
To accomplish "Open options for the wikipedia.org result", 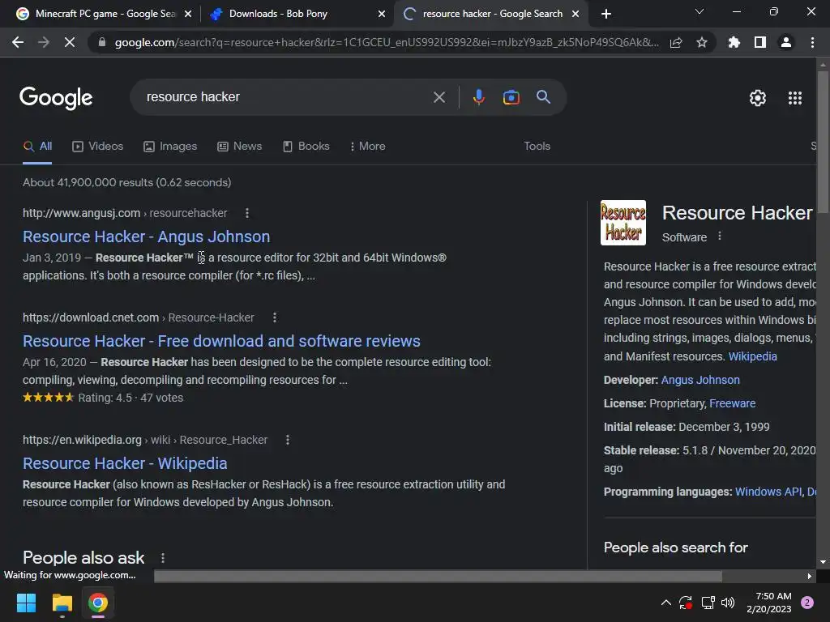I will pyautogui.click(x=288, y=440).
